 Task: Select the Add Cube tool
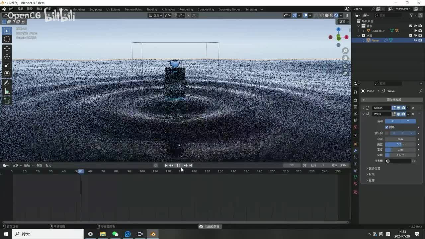(x=7, y=101)
